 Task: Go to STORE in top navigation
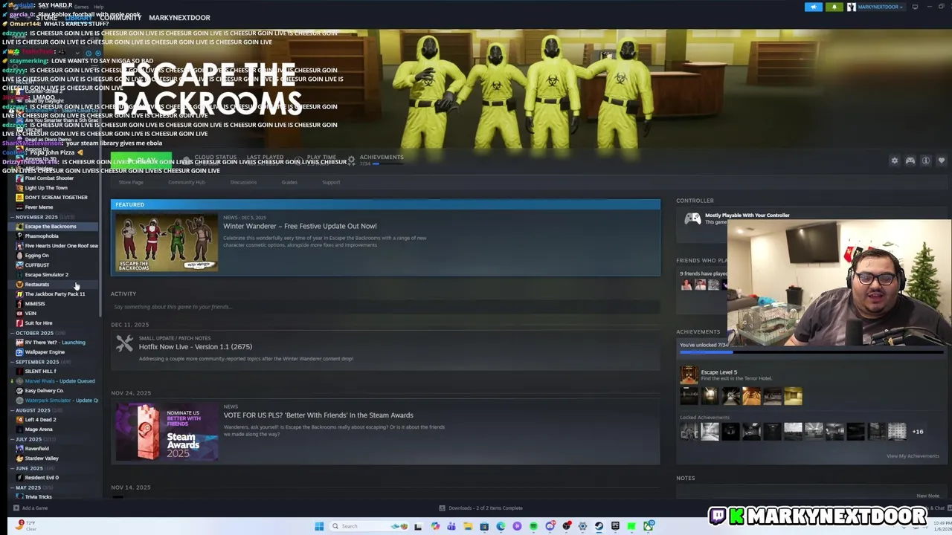tap(46, 17)
